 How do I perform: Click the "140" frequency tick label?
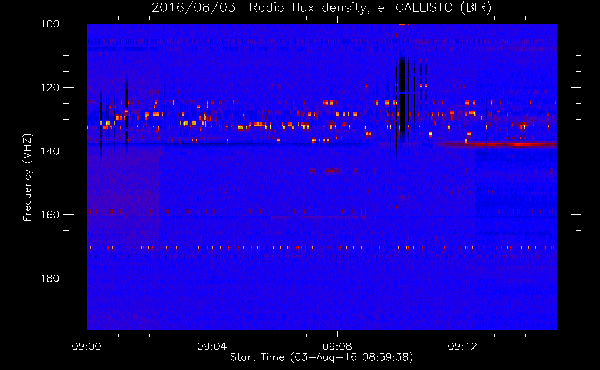tap(50, 151)
